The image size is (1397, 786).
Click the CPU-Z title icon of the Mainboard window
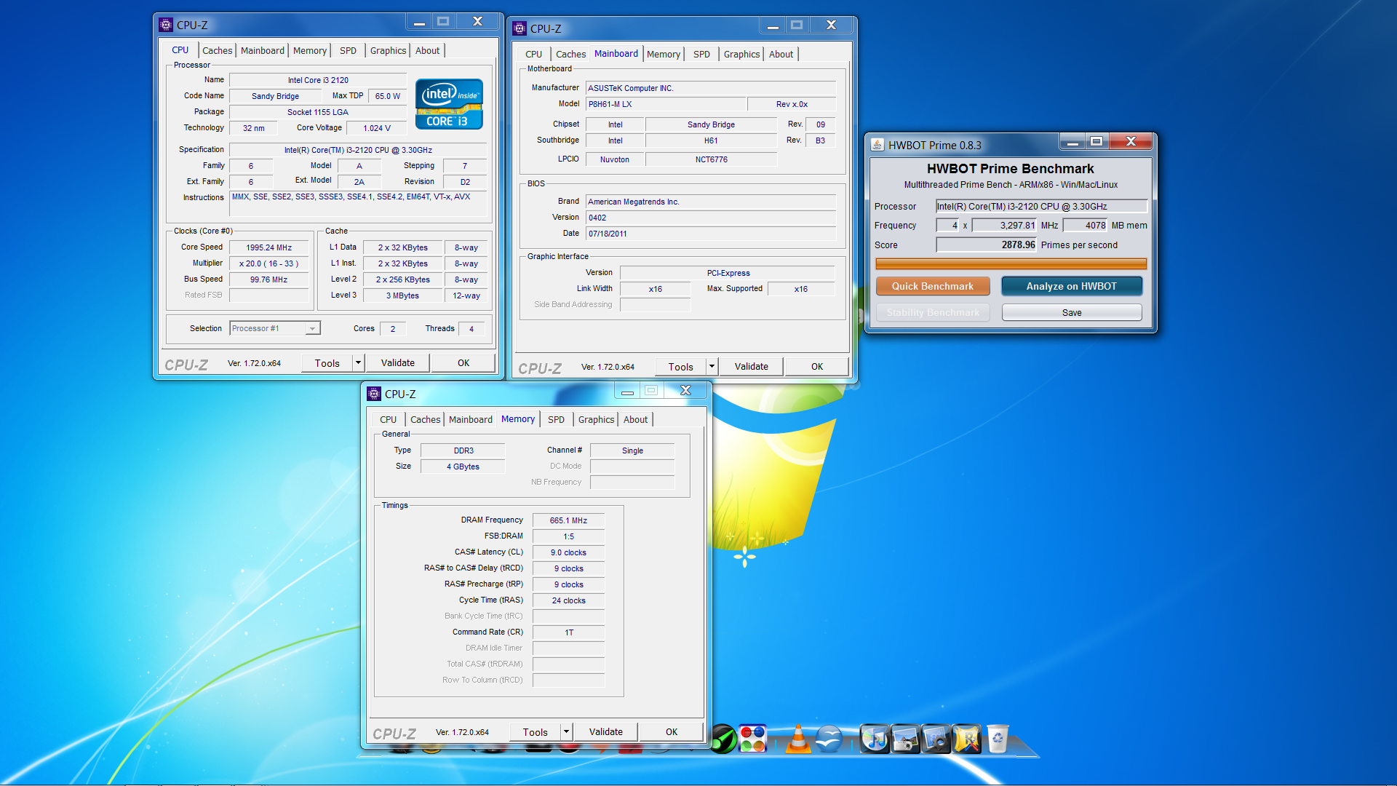tap(520, 28)
